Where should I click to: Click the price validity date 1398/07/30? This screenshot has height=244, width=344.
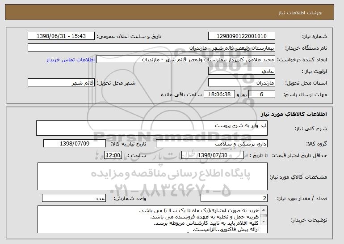pyautogui.click(x=213, y=155)
